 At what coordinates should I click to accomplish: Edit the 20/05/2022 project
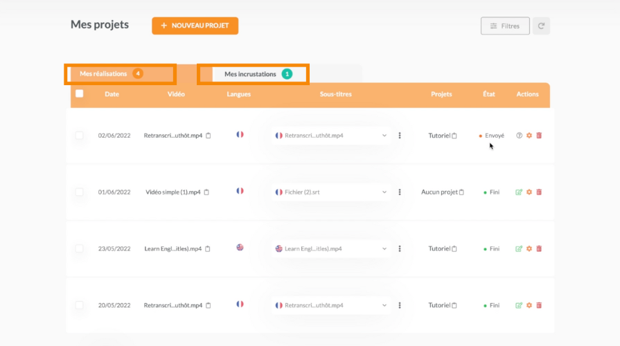(519, 305)
